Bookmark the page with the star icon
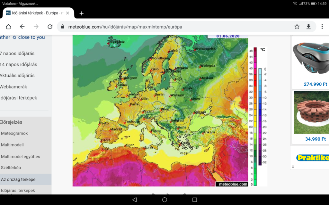The width and height of the screenshot is (329, 205). [297, 27]
